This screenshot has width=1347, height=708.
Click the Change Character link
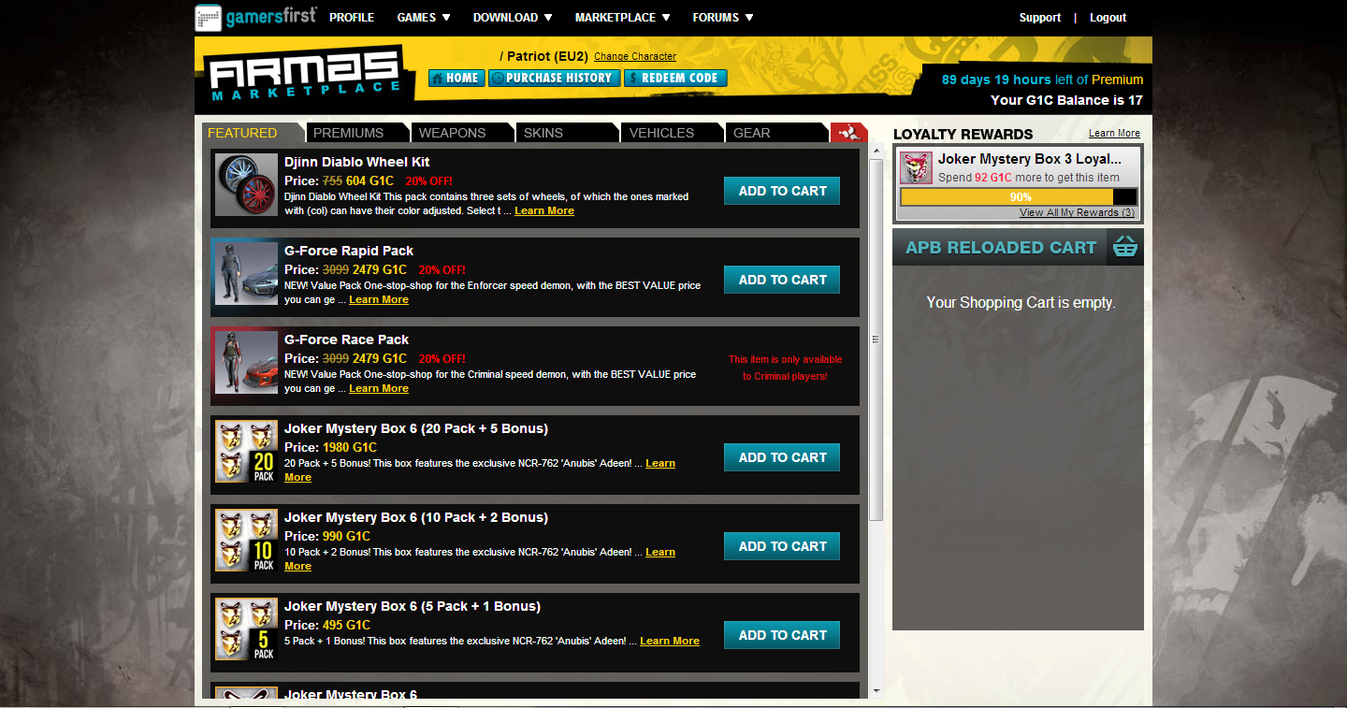pos(635,57)
